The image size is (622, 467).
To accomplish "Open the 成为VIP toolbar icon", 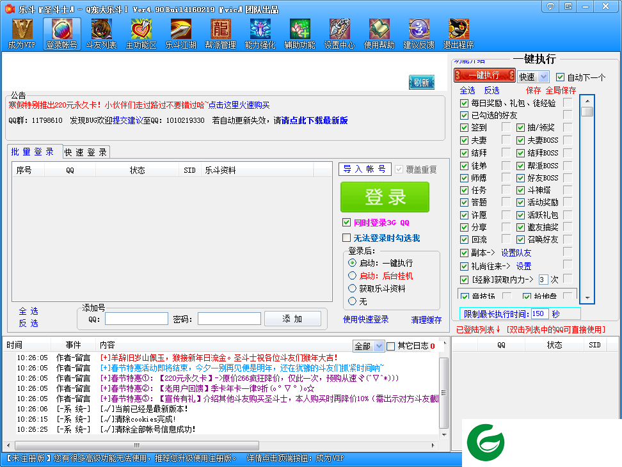I will coord(22,34).
